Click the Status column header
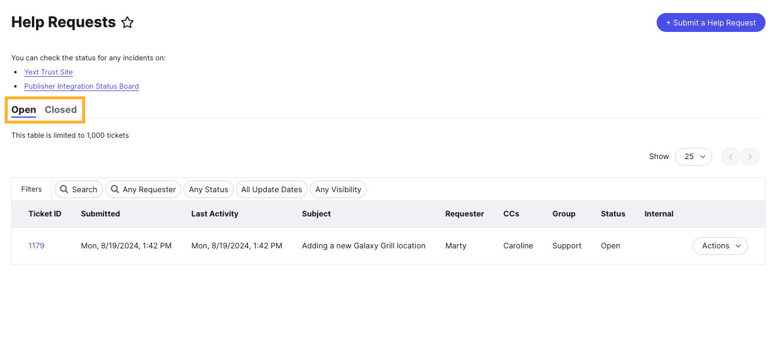Screen dimensions: 772x356 613,214
